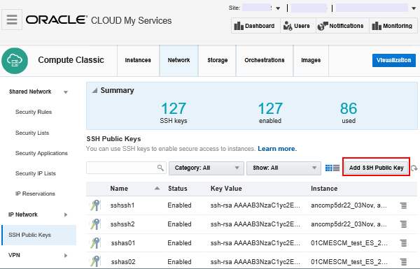Click the 127 SSH keys summary count
This screenshot has height=269, width=420.
[x=174, y=108]
